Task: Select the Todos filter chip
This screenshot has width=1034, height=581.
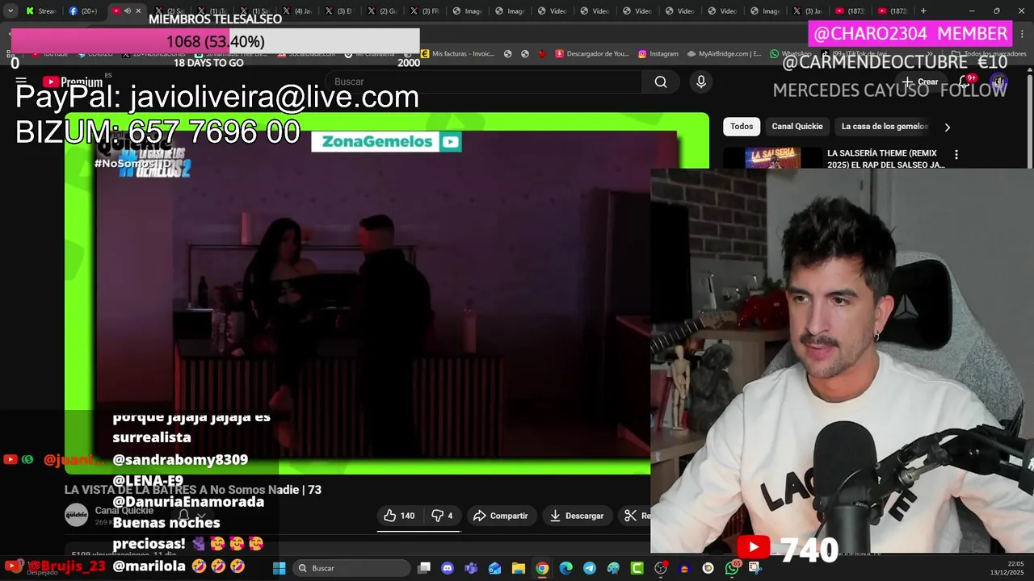Action: pyautogui.click(x=742, y=126)
